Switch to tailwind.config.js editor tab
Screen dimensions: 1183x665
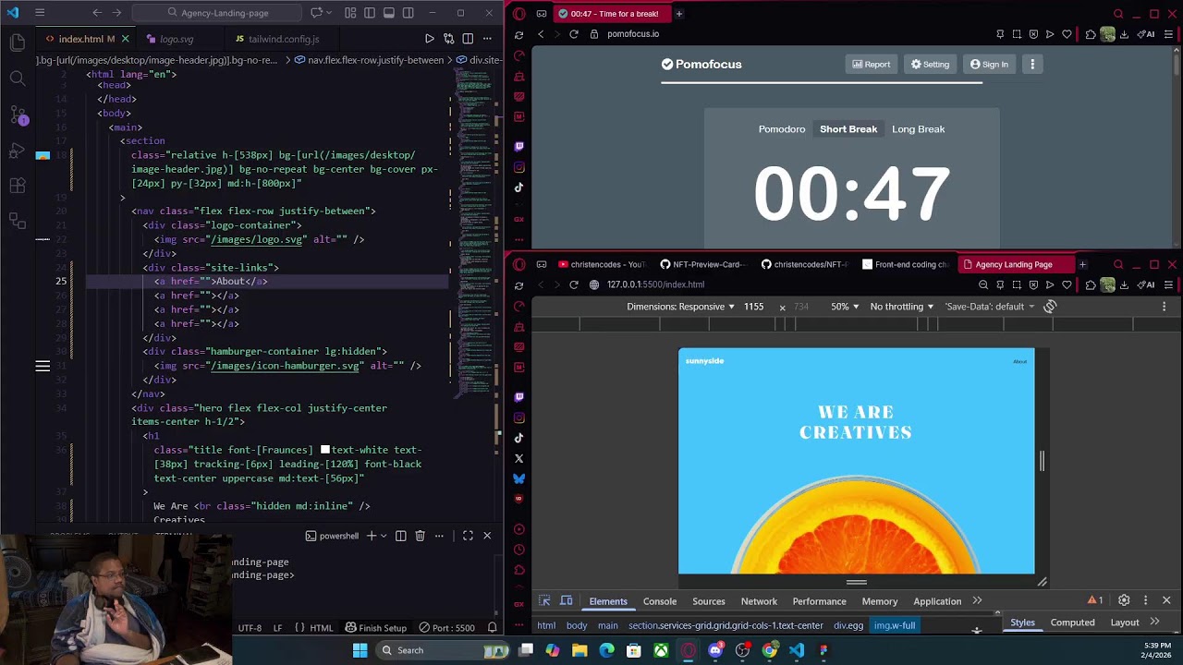coord(283,39)
